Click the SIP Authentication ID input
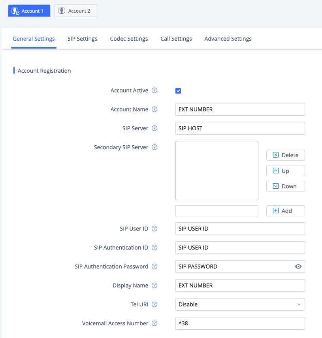This screenshot has width=322, height=338. [240, 248]
